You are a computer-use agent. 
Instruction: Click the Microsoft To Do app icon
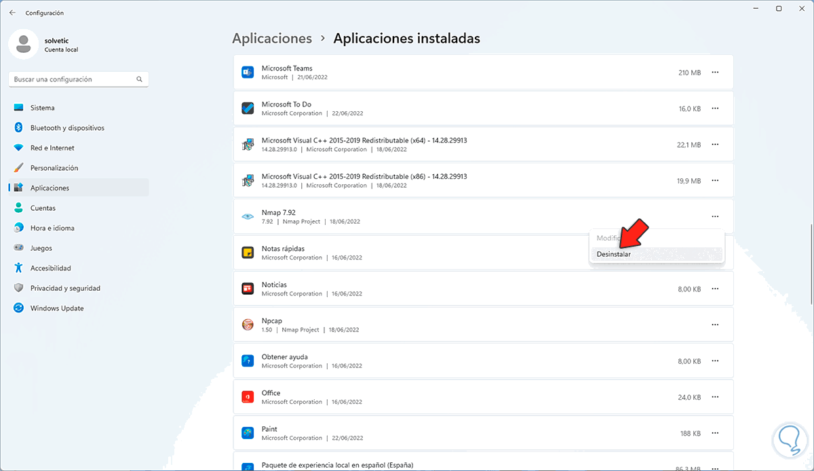[x=248, y=108]
